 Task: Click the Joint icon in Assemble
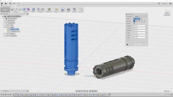point(43,9)
